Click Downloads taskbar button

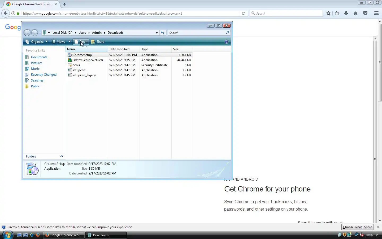106,235
